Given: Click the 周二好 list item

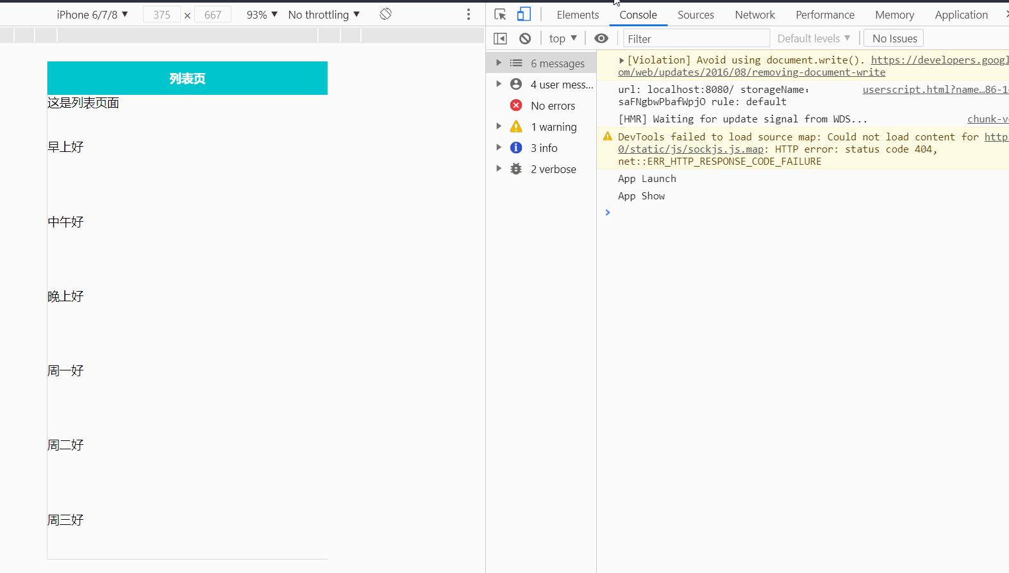Looking at the screenshot, I should coord(65,445).
